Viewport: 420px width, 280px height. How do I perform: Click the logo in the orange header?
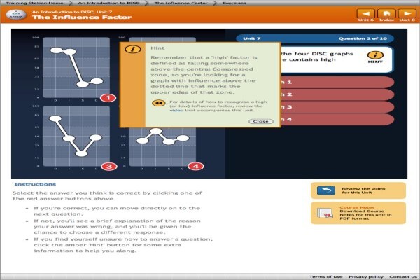(16, 15)
